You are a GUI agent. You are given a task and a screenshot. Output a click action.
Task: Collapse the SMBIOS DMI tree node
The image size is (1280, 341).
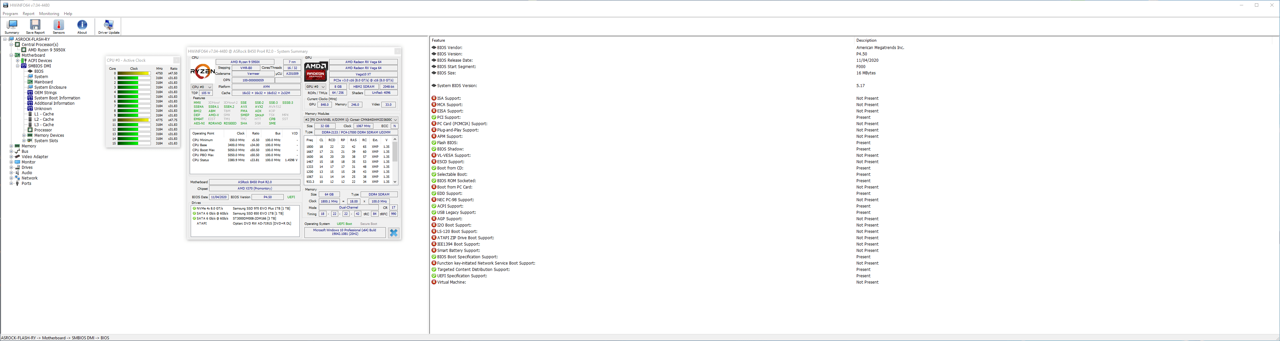pyautogui.click(x=17, y=66)
